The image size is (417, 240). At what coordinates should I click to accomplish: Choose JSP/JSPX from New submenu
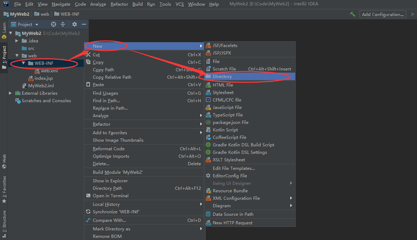250,53
